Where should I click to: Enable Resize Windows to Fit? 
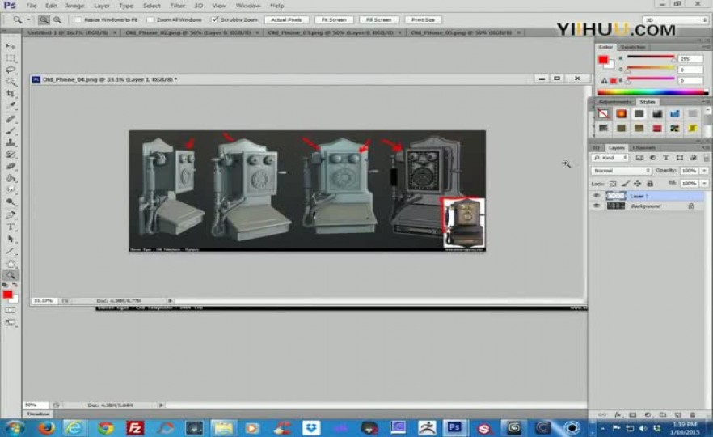pyautogui.click(x=78, y=19)
